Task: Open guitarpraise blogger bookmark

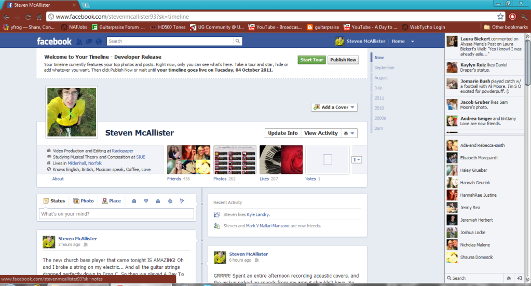Action: point(323,27)
